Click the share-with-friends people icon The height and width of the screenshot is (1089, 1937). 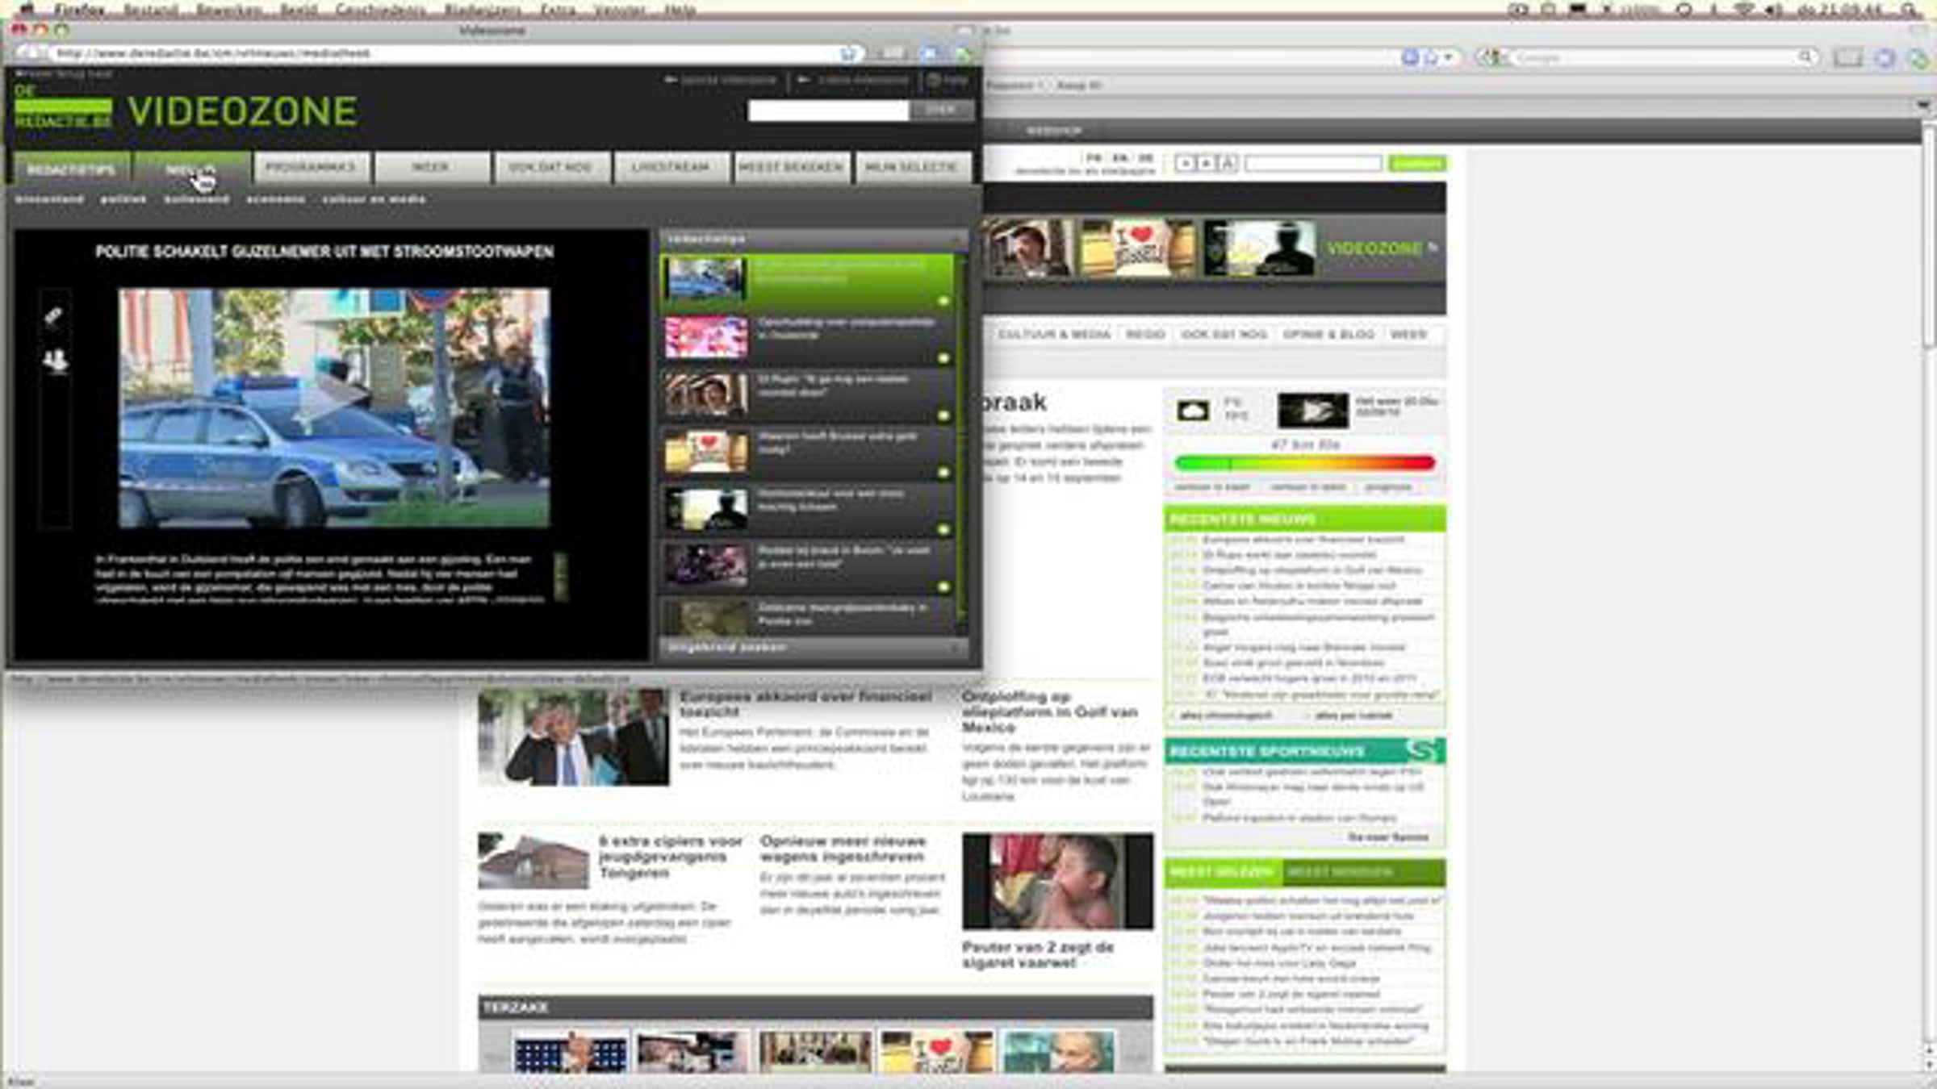(55, 360)
